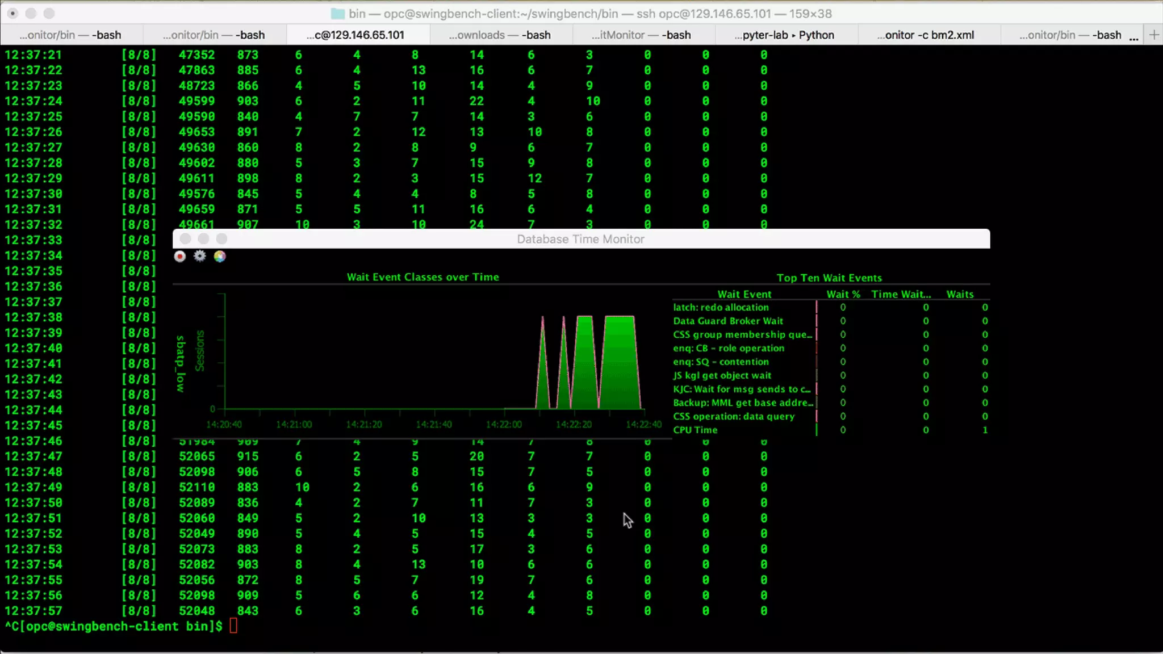The height and width of the screenshot is (654, 1163).
Task: Open the settings gear in Database Time Monitor
Action: pos(199,256)
